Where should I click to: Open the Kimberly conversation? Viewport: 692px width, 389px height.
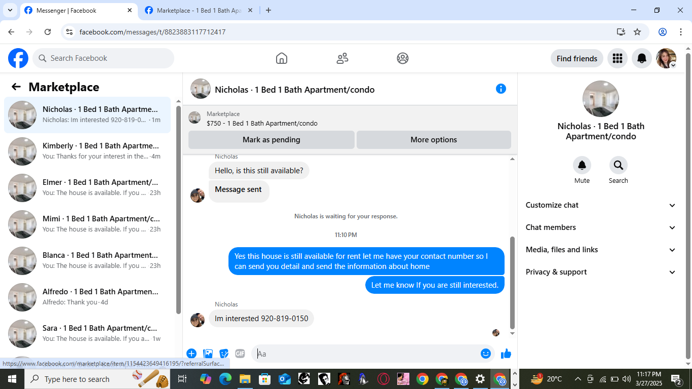point(88,151)
